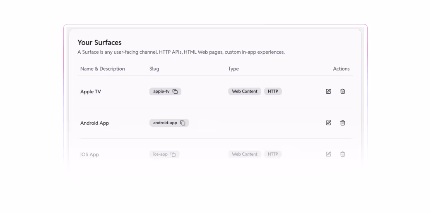
Task: Delete the iOS App surface
Action: click(x=342, y=154)
